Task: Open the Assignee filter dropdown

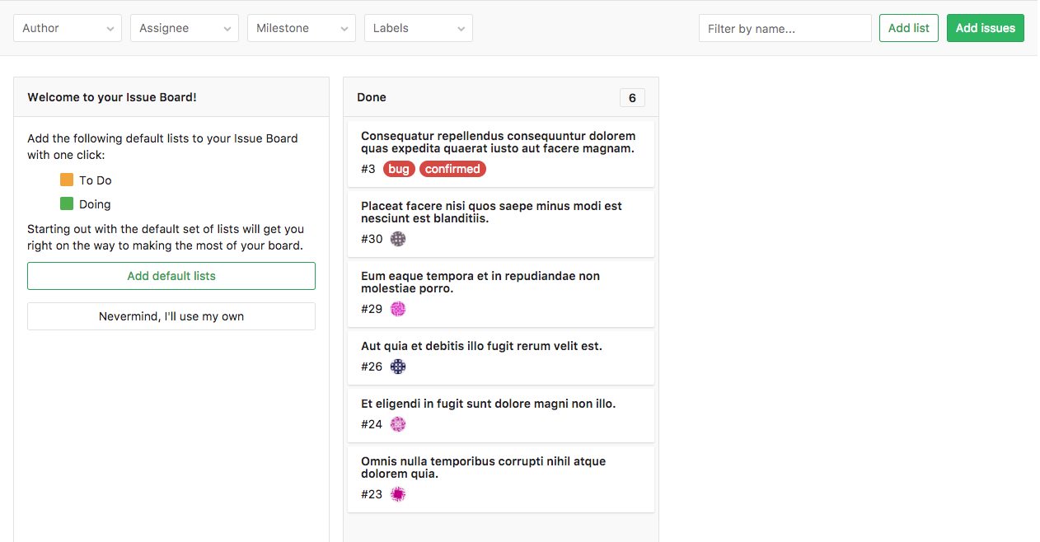Action: pos(185,28)
